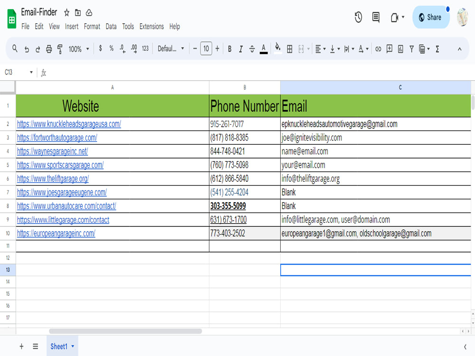Open the borders tool
The height and width of the screenshot is (356, 475).
[290, 49]
